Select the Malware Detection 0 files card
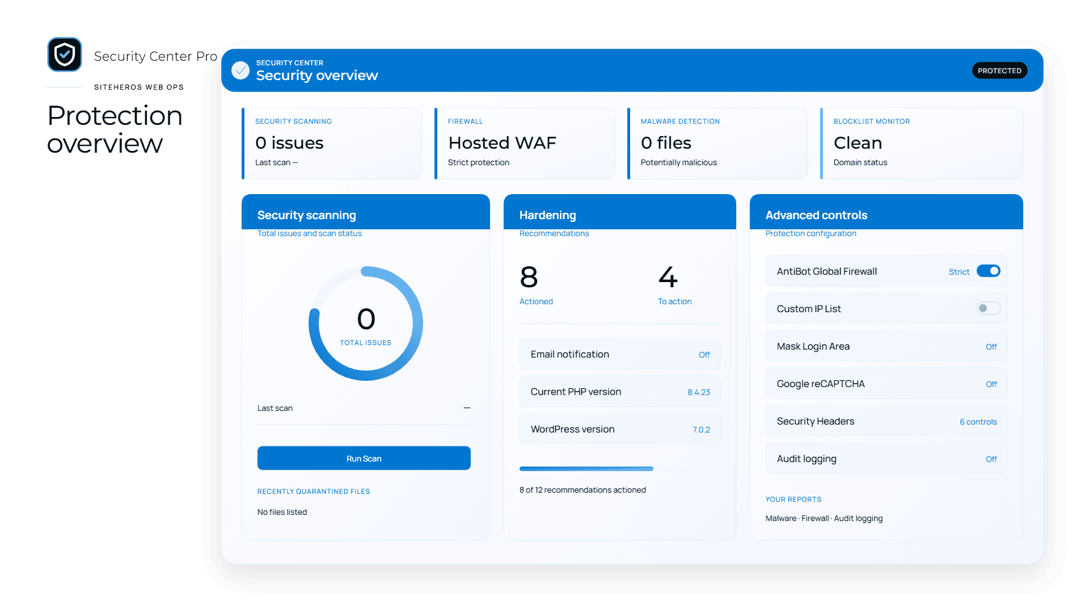This screenshot has height=613, width=1089. point(717,144)
